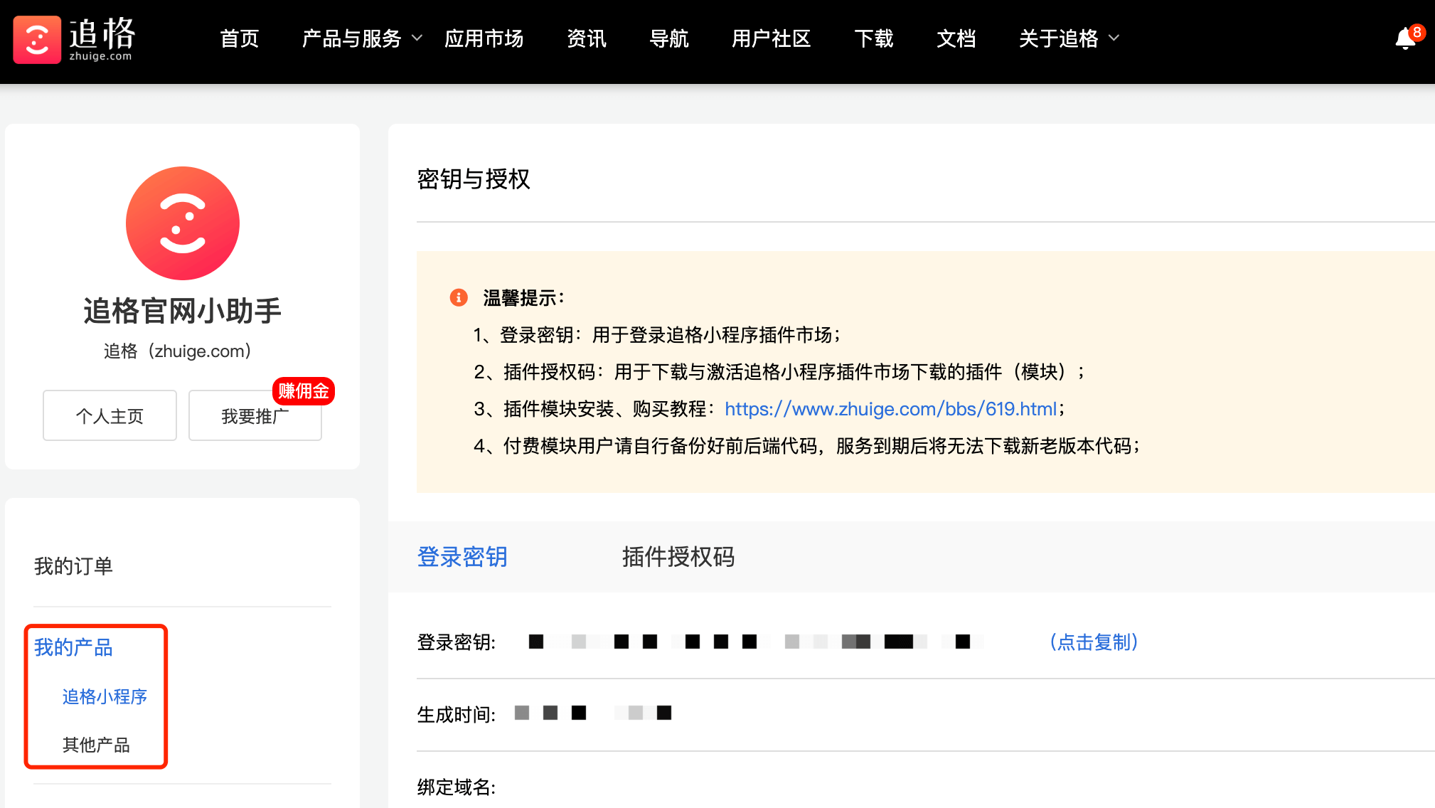This screenshot has height=808, width=1435.
Task: Click the 追格官网小助手 username
Action: coord(183,311)
